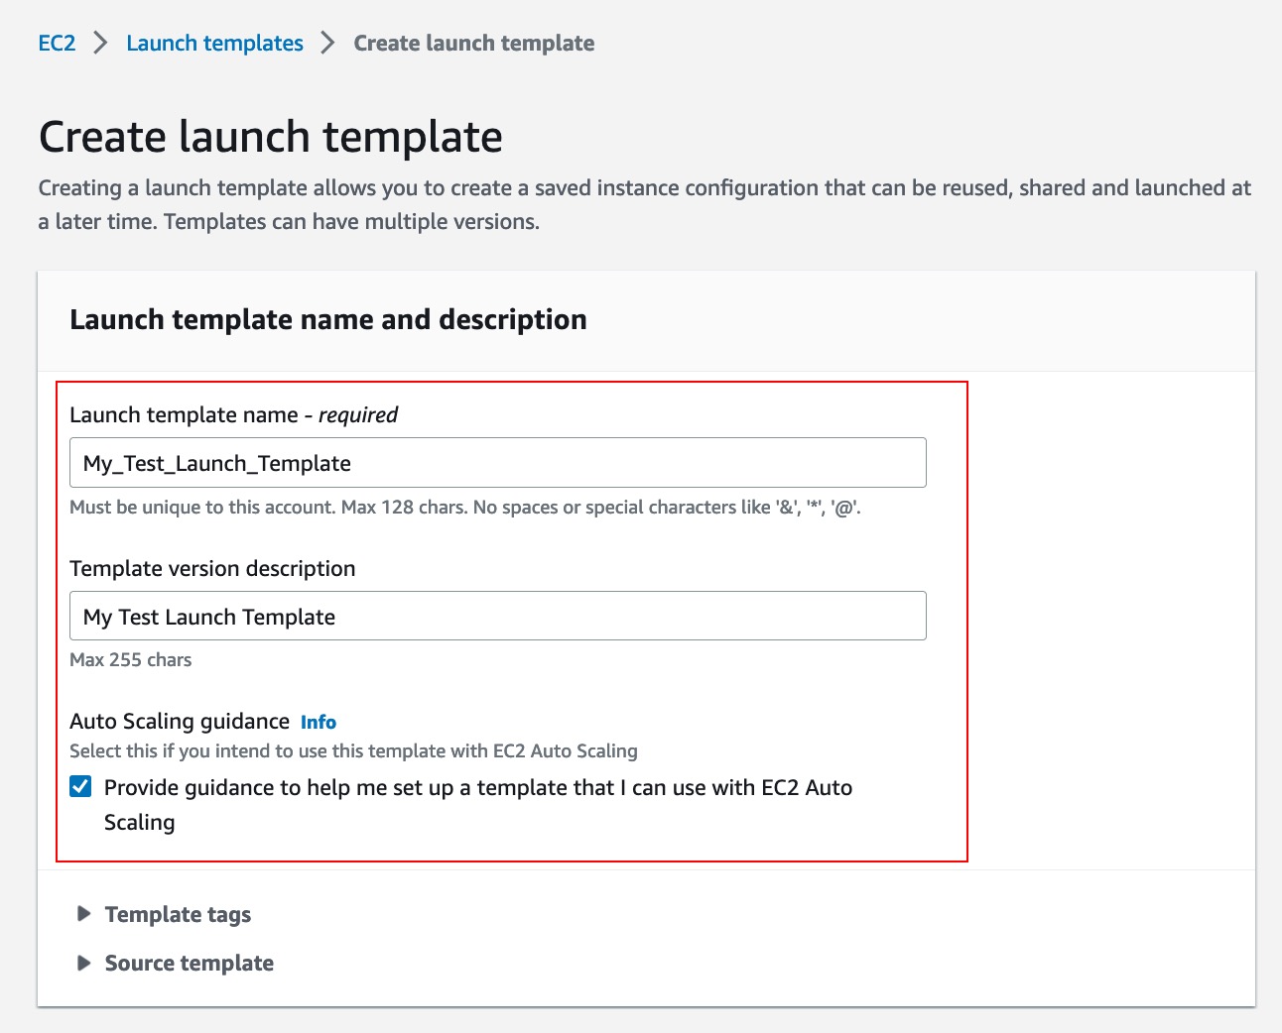
Task: Click the 'Must be unique to this account' hint
Action: pyautogui.click(x=465, y=508)
